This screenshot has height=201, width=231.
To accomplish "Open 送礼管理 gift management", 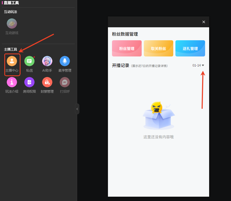I will pos(190,48).
